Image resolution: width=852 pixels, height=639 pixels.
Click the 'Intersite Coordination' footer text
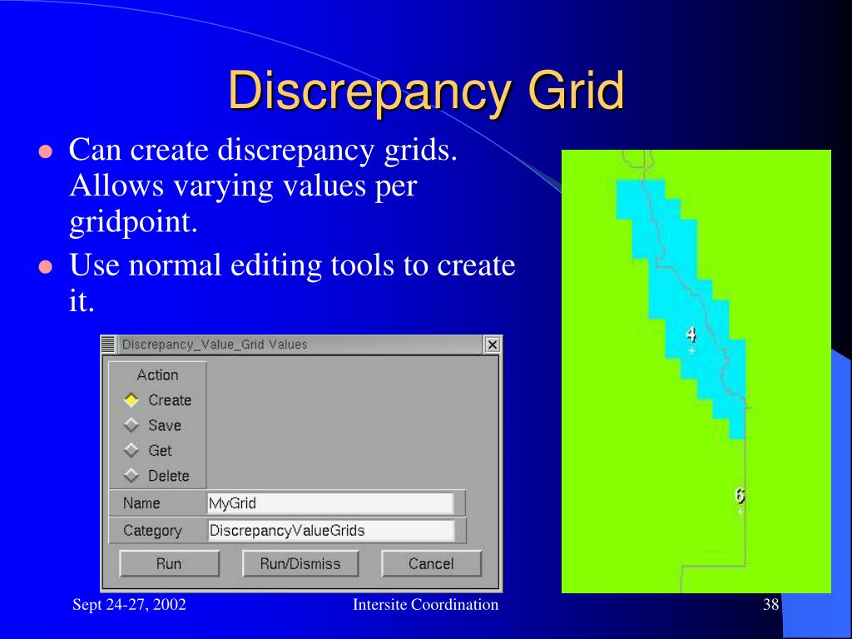[425, 604]
